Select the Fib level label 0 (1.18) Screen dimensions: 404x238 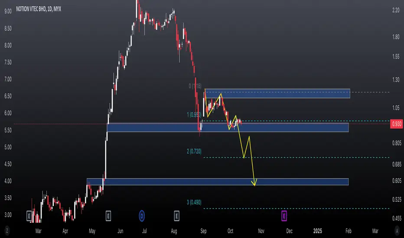(x=195, y=86)
